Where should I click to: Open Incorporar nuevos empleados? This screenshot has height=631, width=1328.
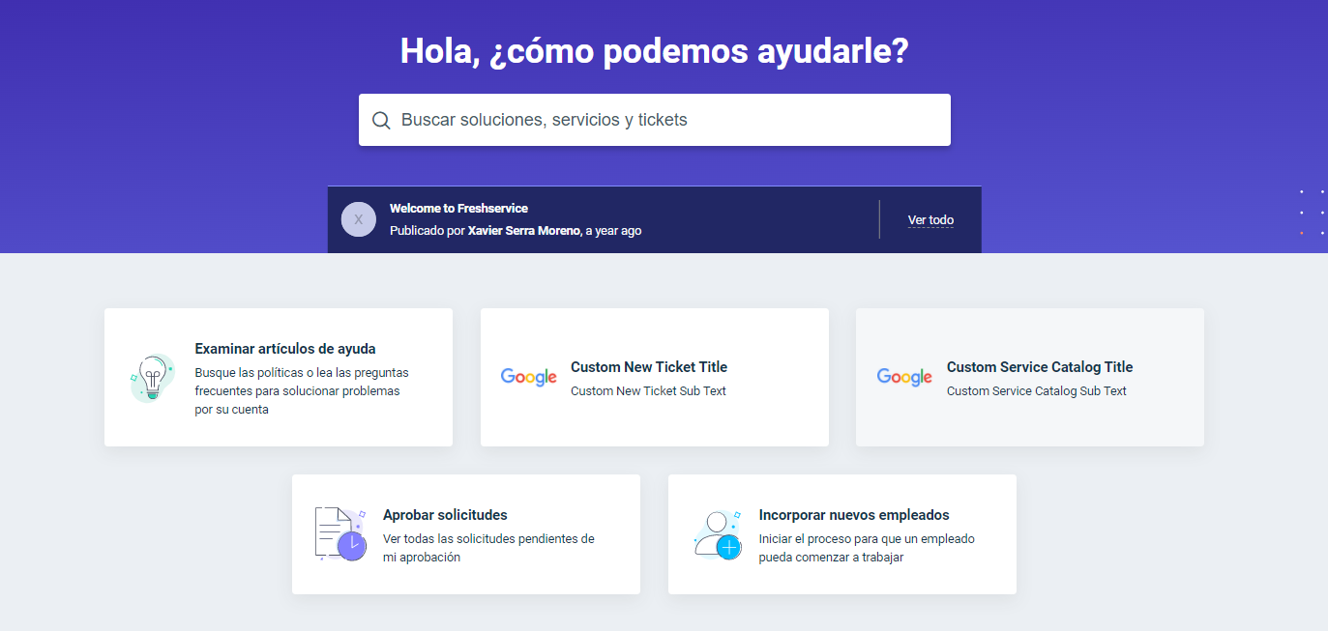point(854,515)
